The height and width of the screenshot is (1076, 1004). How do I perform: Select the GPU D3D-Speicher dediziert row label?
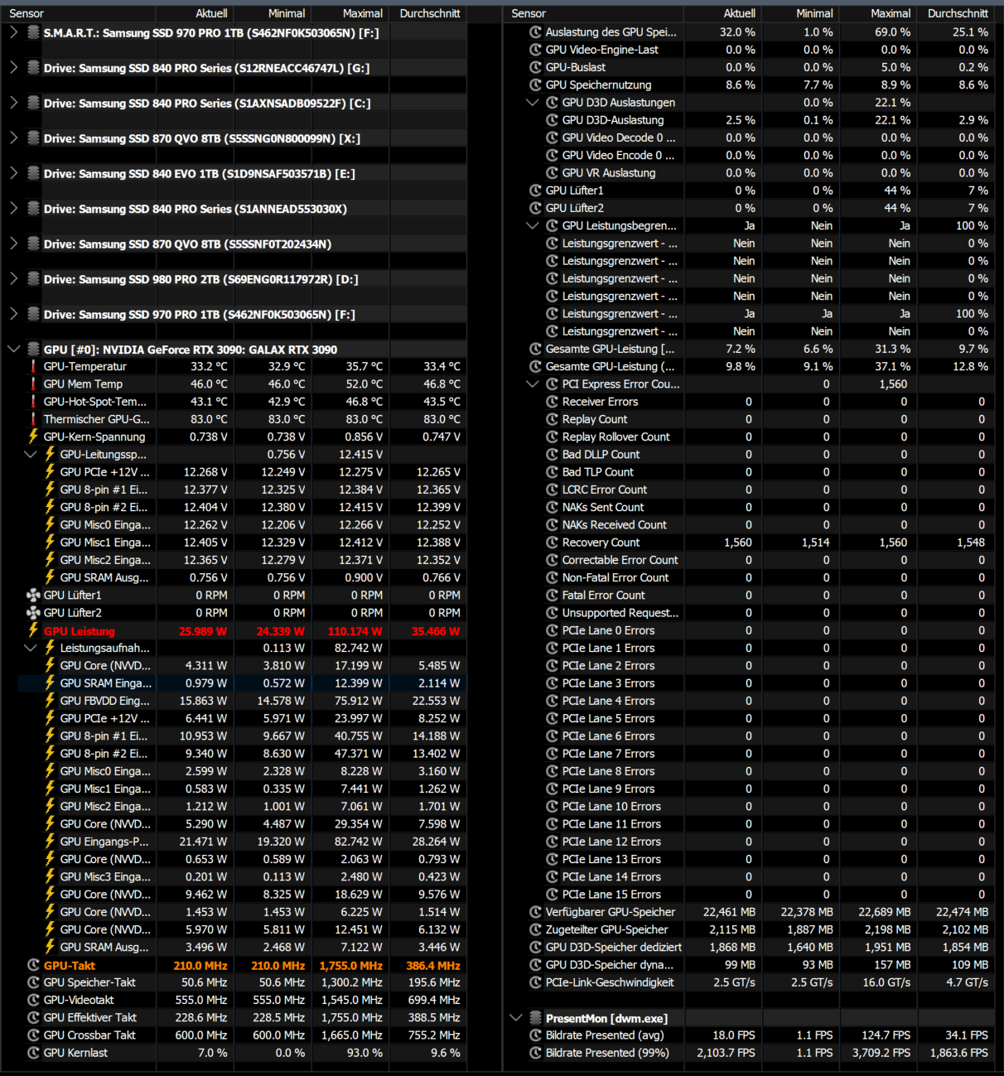point(613,948)
